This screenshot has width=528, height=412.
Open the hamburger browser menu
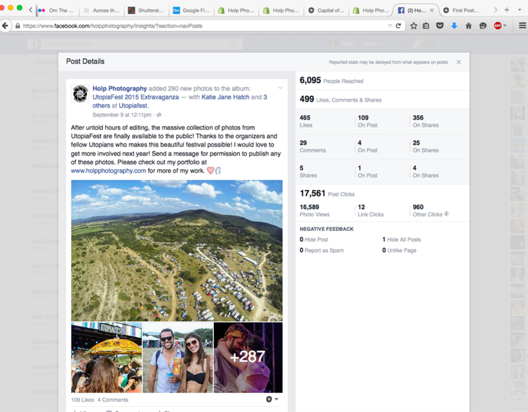click(522, 26)
